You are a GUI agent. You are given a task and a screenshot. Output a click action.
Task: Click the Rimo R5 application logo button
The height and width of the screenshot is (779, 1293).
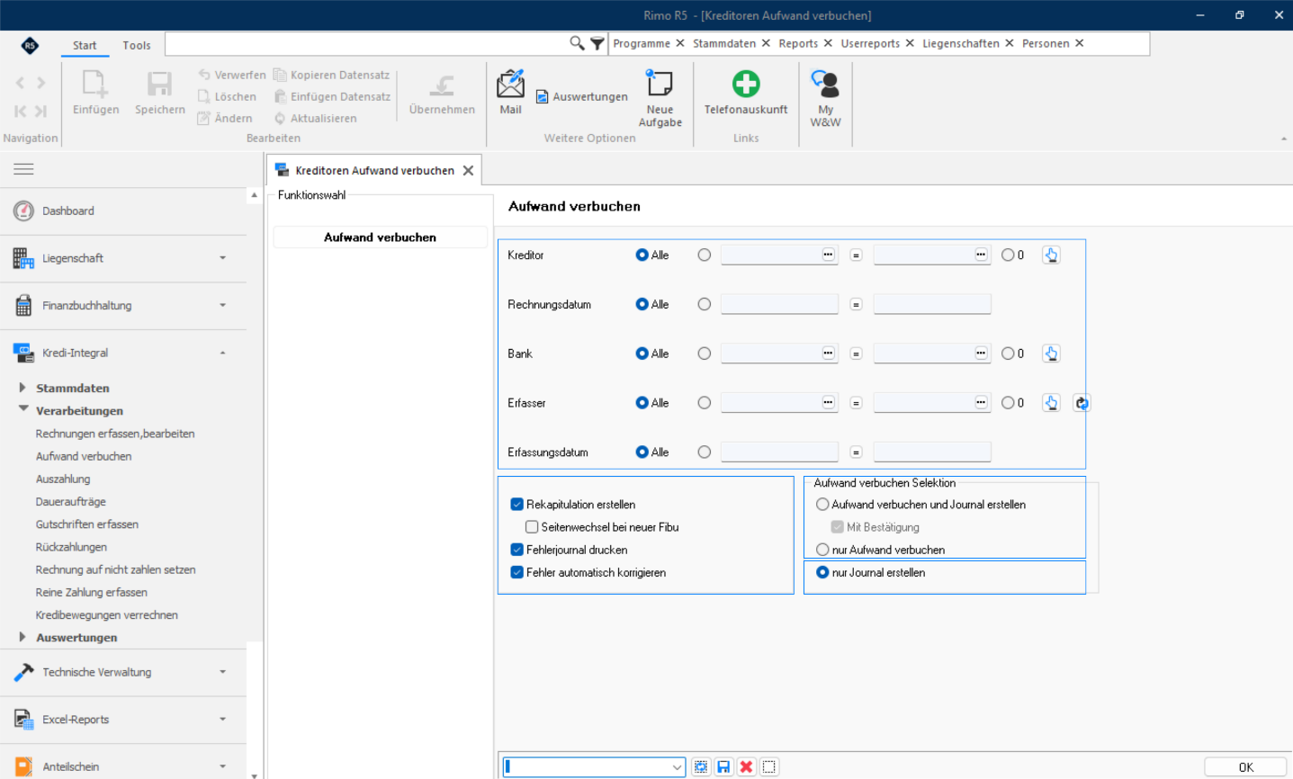click(30, 45)
